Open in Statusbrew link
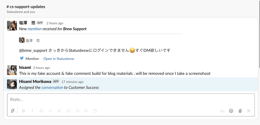Viewport: 260px width, 125px height. coord(59,59)
